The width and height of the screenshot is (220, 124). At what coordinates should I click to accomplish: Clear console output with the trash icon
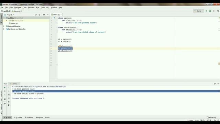click(9, 105)
